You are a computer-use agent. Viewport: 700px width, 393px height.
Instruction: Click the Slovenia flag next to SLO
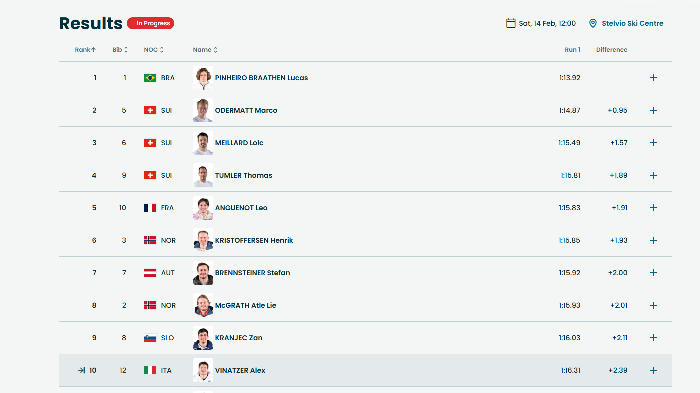[x=150, y=338]
